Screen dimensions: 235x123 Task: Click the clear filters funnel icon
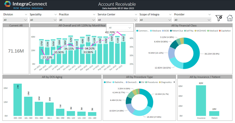pos(219,18)
